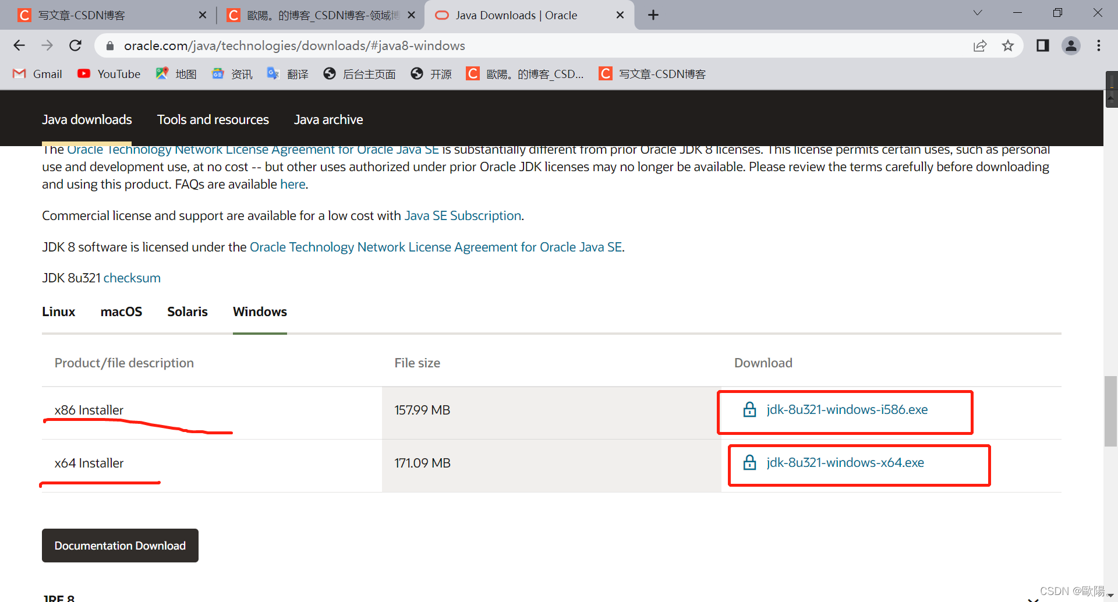Open the Java archive menu item
1118x602 pixels.
click(x=328, y=119)
